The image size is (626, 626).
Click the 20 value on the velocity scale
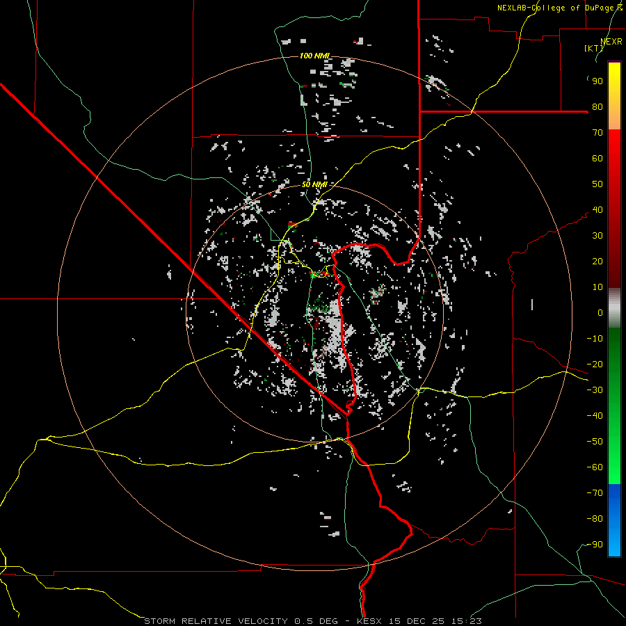point(597,262)
